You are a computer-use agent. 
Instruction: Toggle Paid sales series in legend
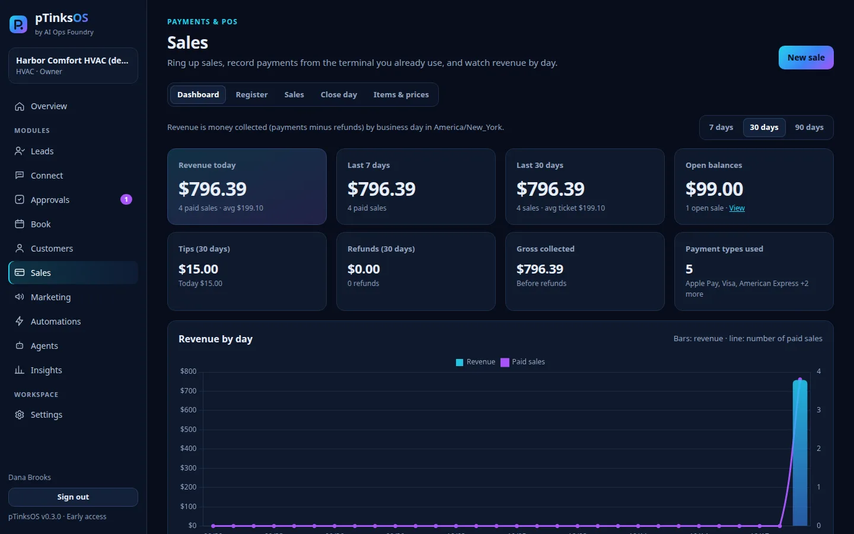click(x=522, y=362)
